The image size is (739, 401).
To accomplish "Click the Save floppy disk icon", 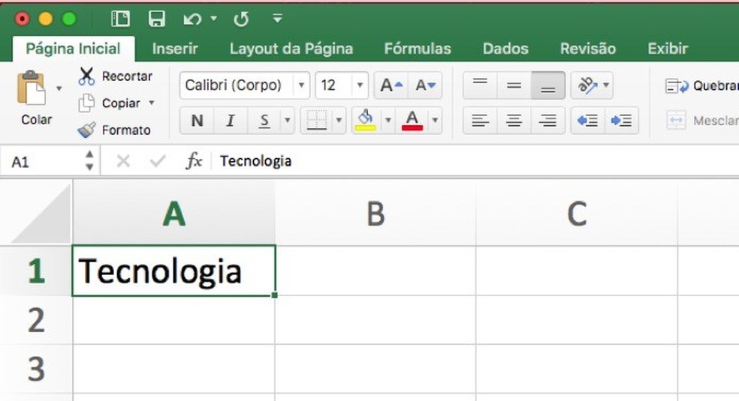I will pyautogui.click(x=156, y=19).
